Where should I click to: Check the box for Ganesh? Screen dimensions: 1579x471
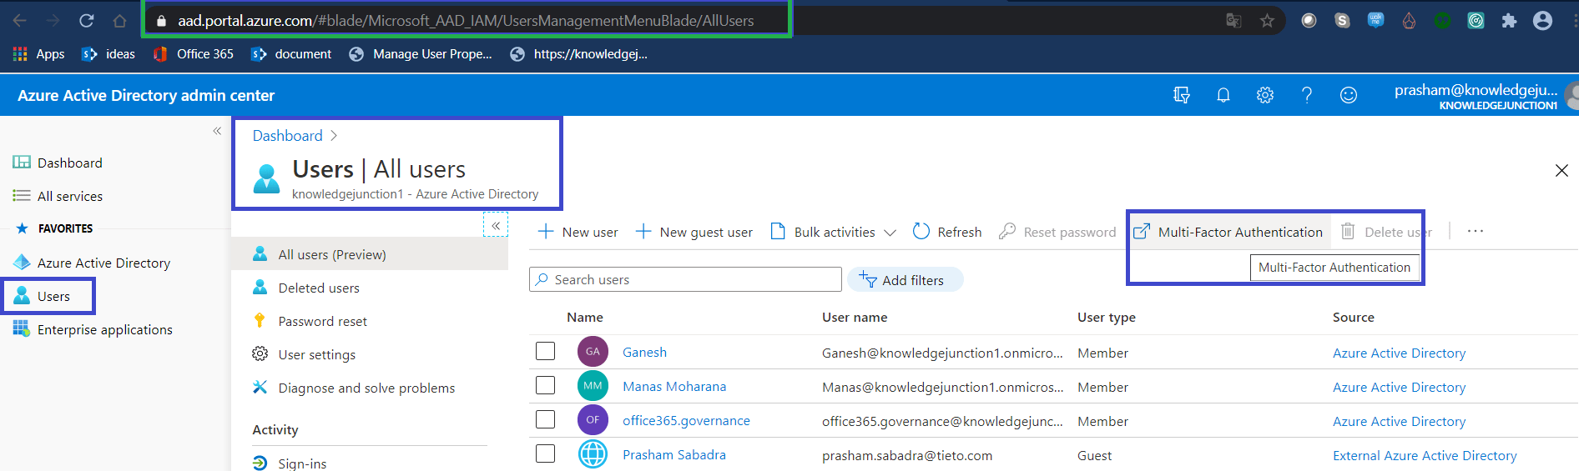(x=545, y=351)
